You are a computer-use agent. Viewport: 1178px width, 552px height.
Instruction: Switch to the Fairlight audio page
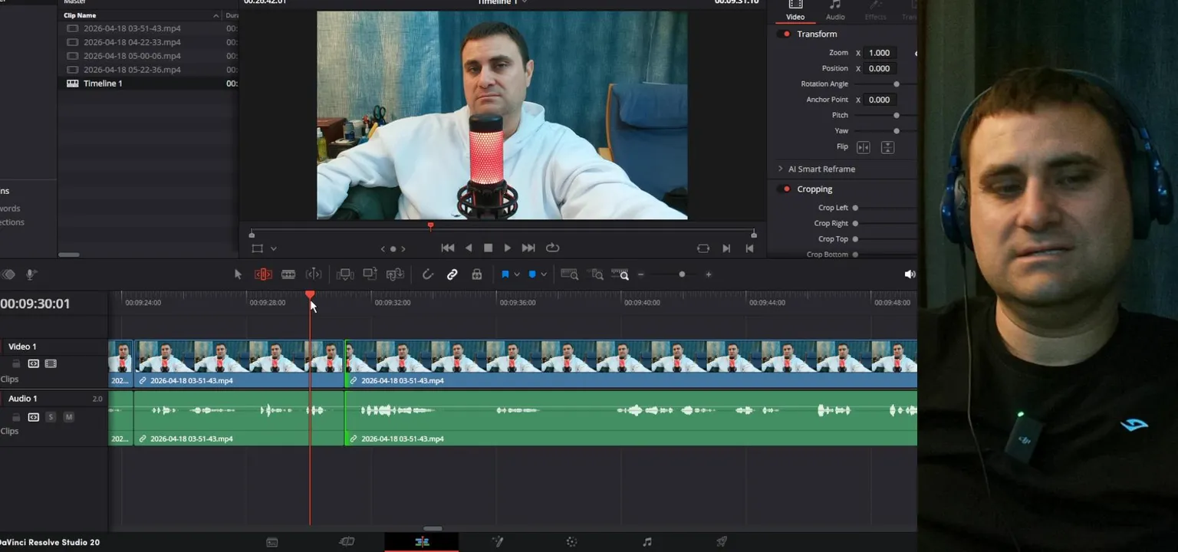tap(647, 542)
